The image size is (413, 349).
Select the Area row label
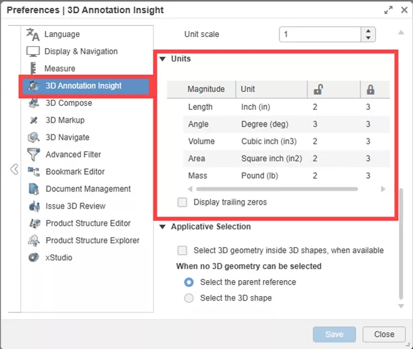[x=197, y=159]
